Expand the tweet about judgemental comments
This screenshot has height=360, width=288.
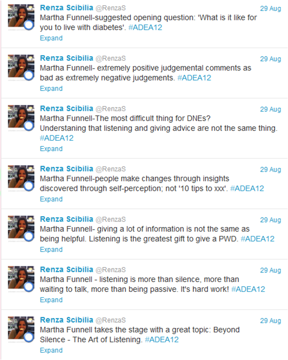point(51,89)
